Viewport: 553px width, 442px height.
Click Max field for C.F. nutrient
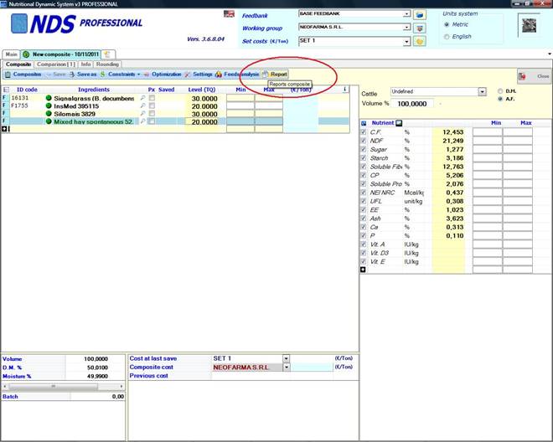(517, 132)
